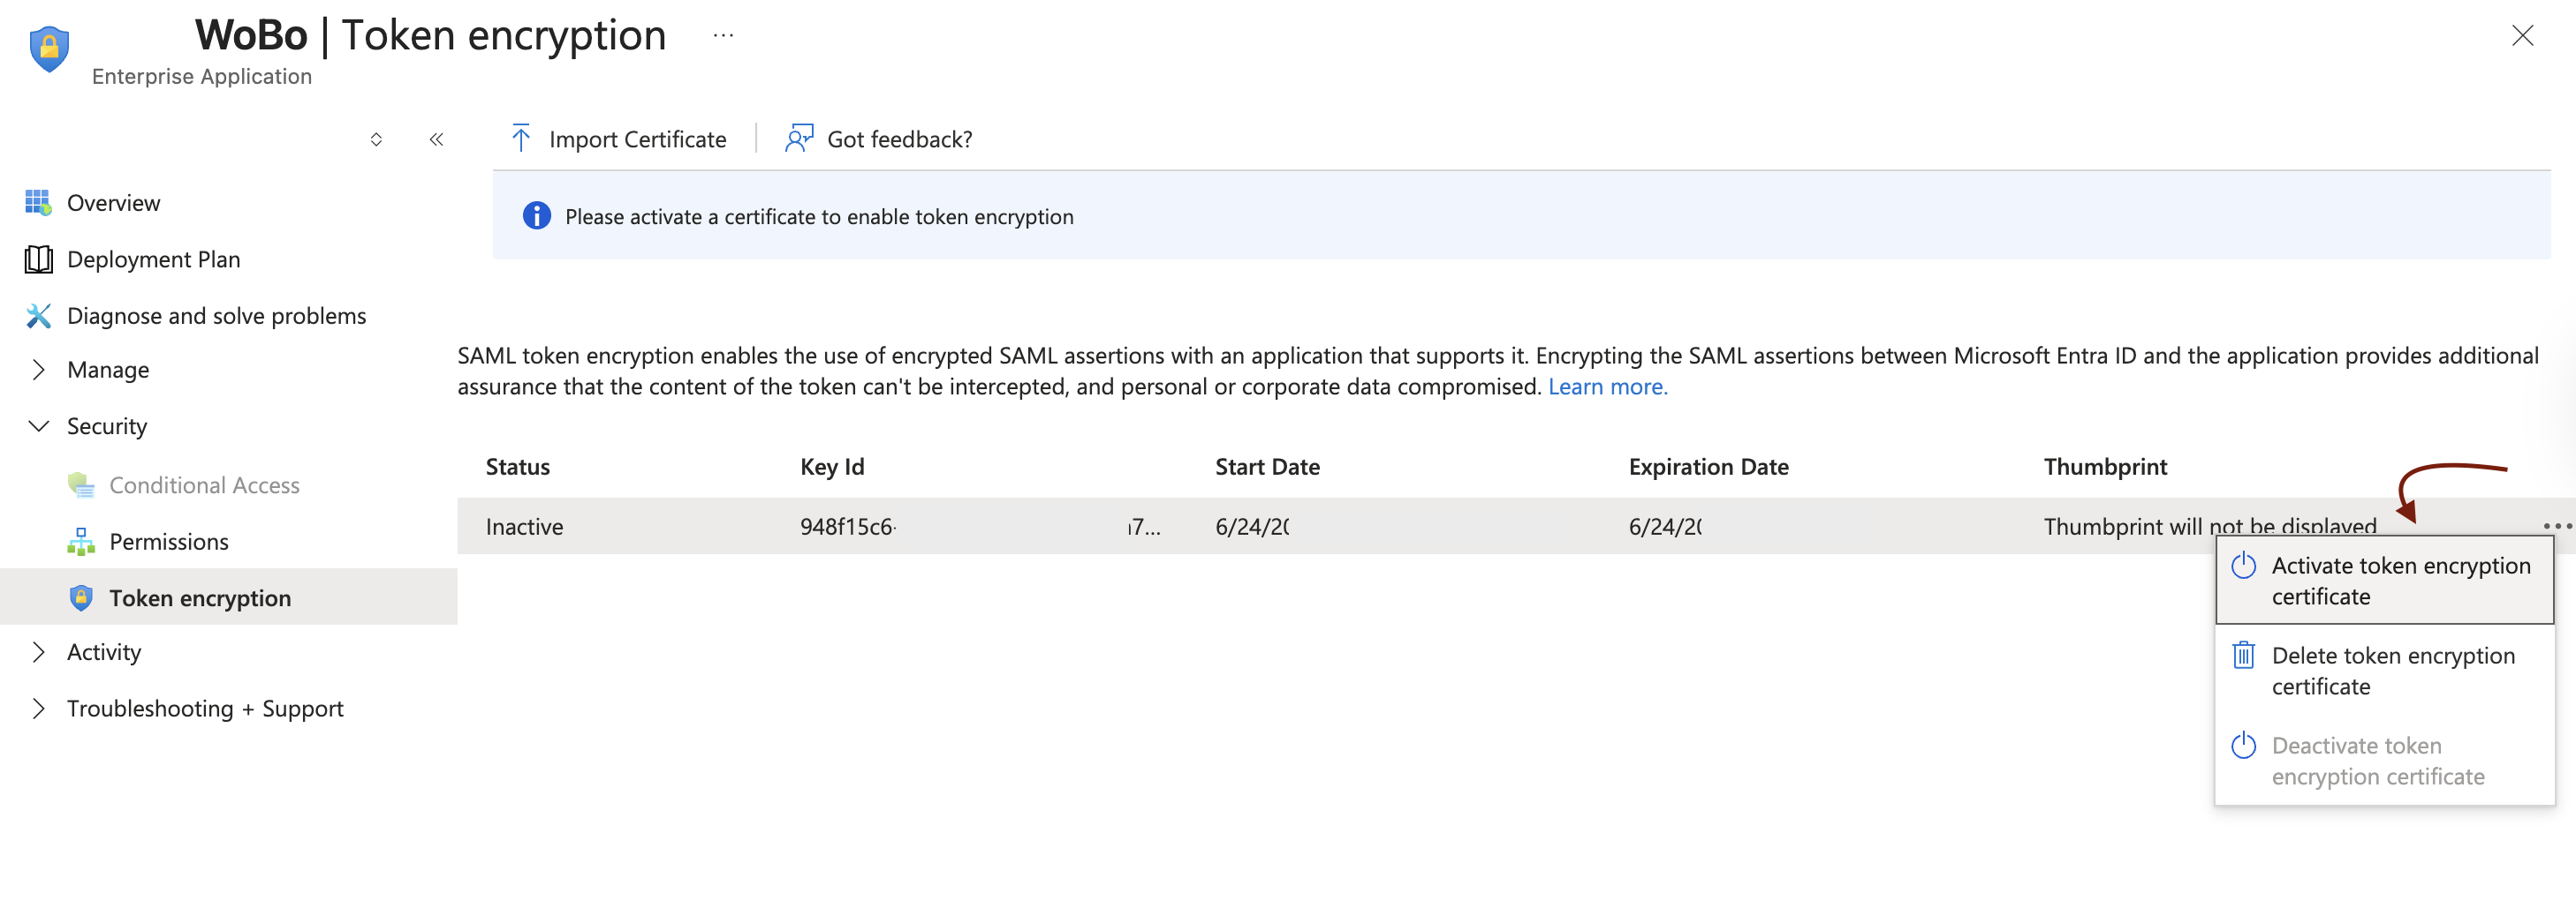Click the Thumbprint will not be displayed cell

click(x=2210, y=527)
